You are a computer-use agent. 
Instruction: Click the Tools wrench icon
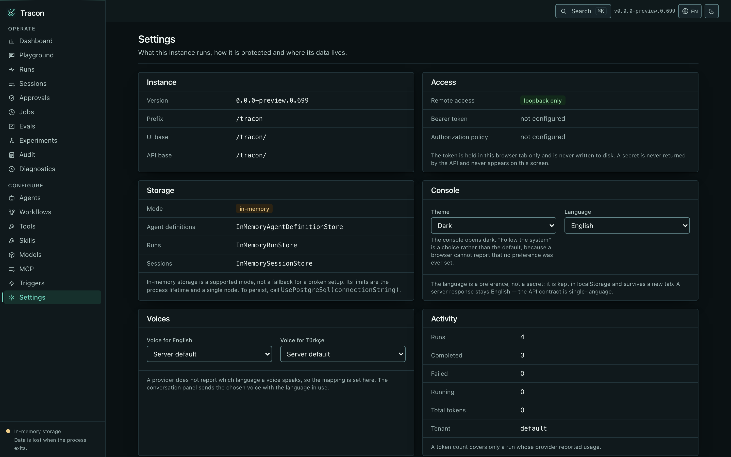(11, 226)
